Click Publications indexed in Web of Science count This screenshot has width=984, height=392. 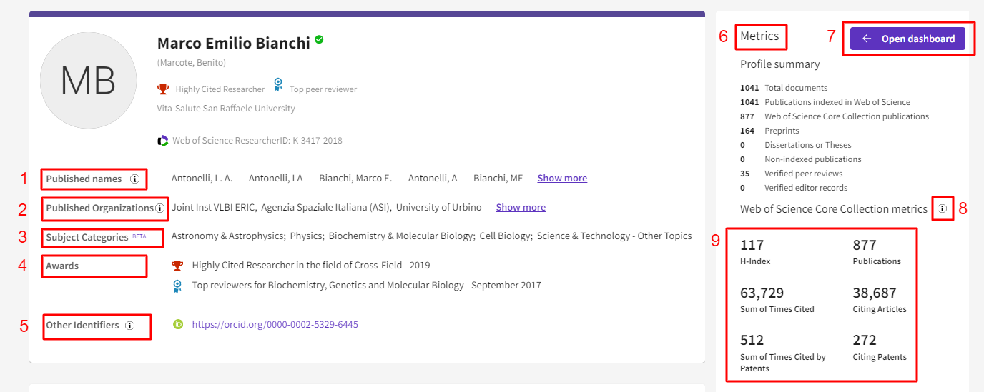(x=825, y=102)
